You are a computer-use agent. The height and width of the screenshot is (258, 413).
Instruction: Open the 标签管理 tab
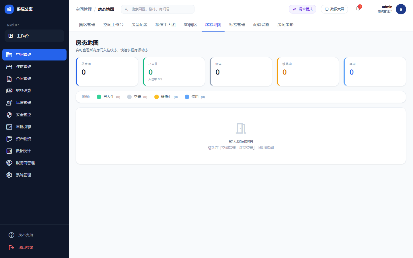click(237, 25)
